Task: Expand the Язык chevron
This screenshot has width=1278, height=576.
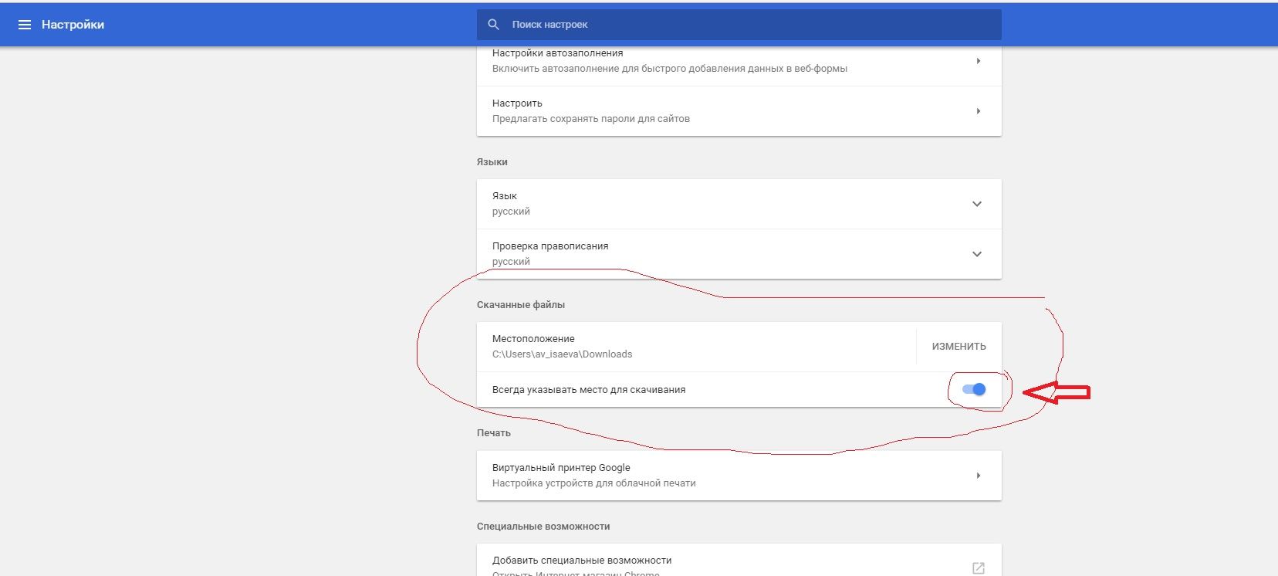Action: (976, 204)
